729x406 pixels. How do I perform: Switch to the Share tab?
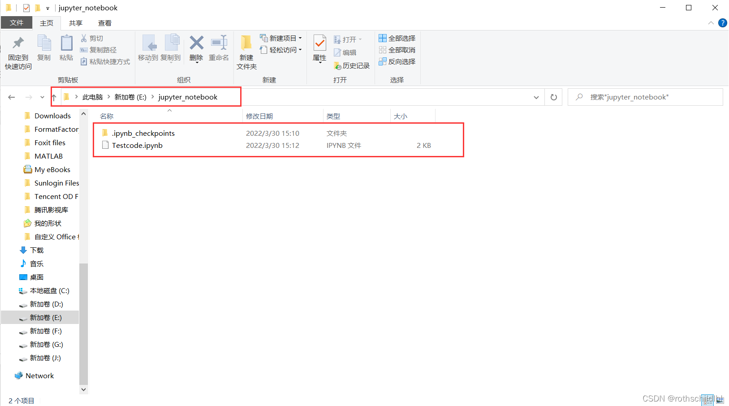pos(76,23)
